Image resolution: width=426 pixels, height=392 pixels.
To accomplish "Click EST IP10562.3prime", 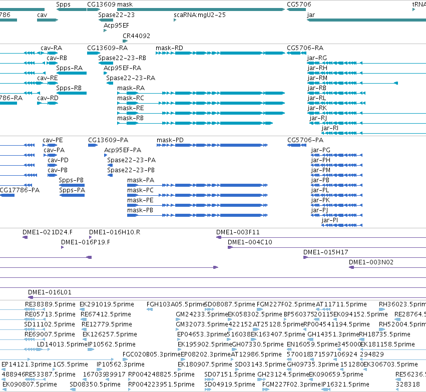I will point(99,369).
